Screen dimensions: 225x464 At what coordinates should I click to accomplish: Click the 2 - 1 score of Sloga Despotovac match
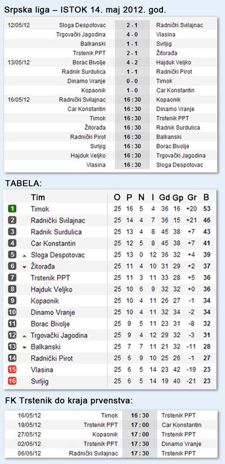pyautogui.click(x=132, y=25)
